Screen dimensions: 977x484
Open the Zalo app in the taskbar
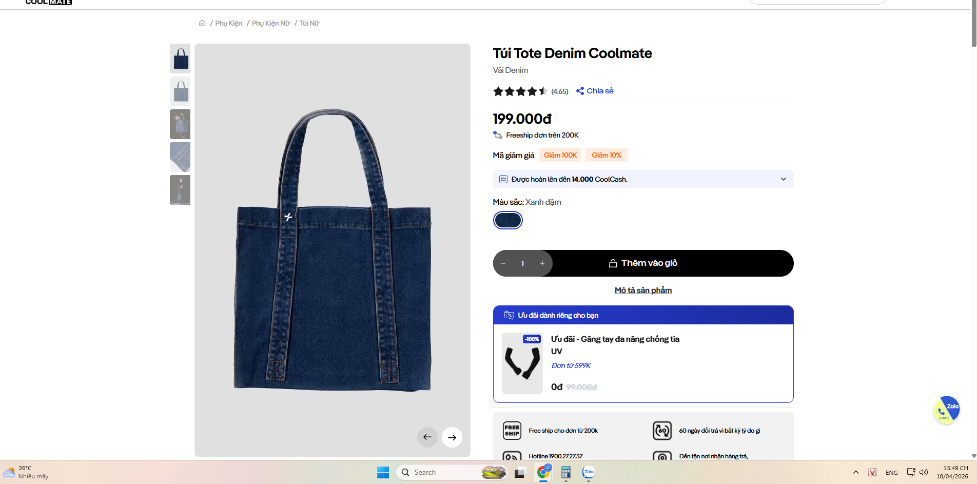click(589, 472)
